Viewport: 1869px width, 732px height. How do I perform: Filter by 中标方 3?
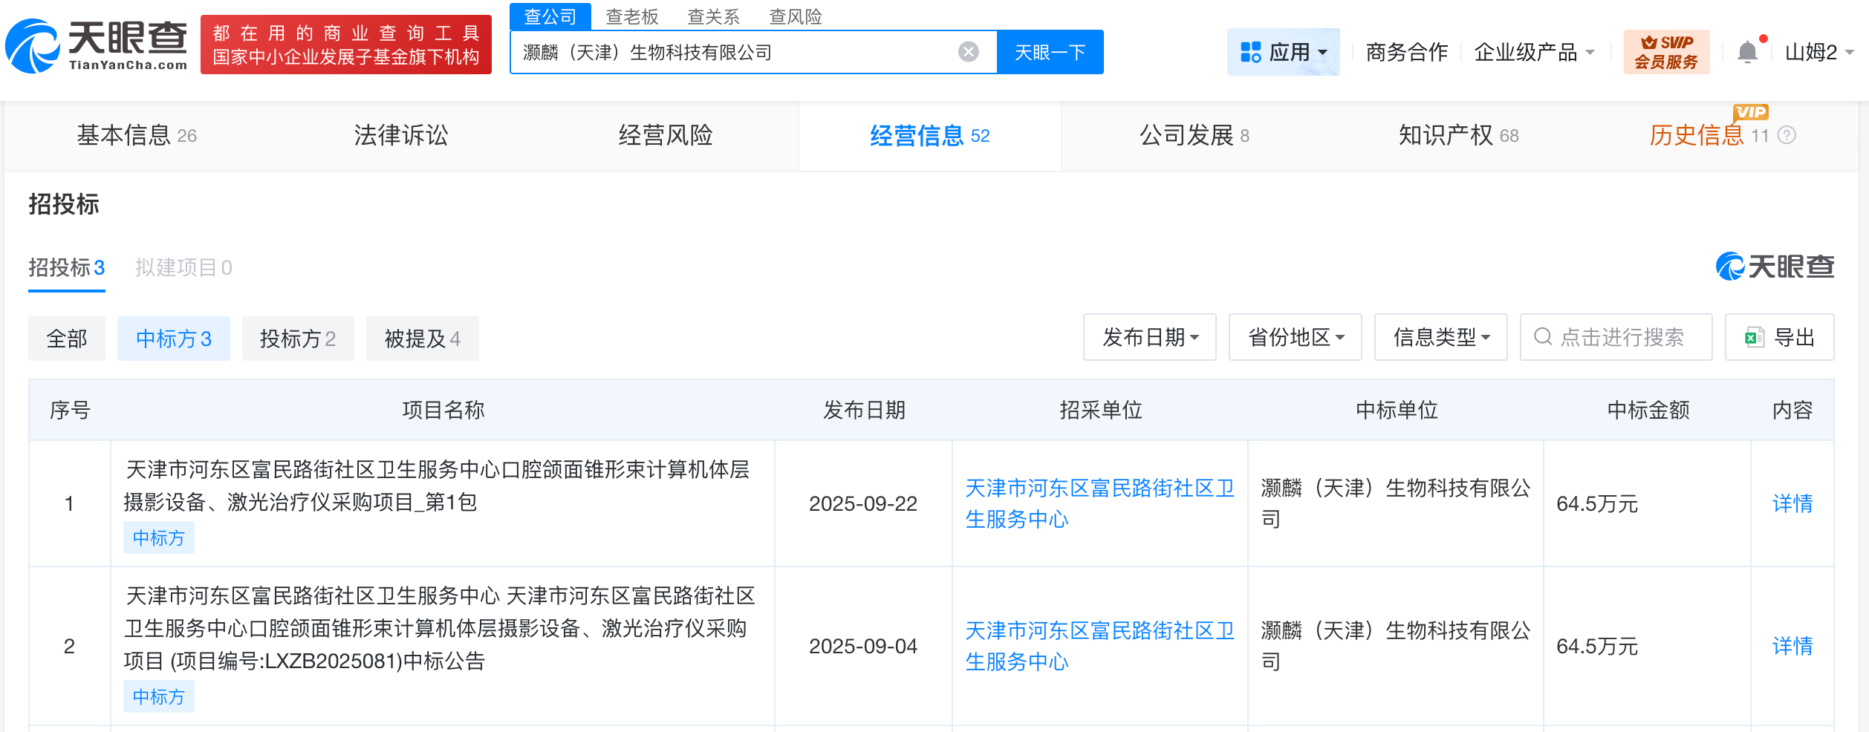coord(174,339)
